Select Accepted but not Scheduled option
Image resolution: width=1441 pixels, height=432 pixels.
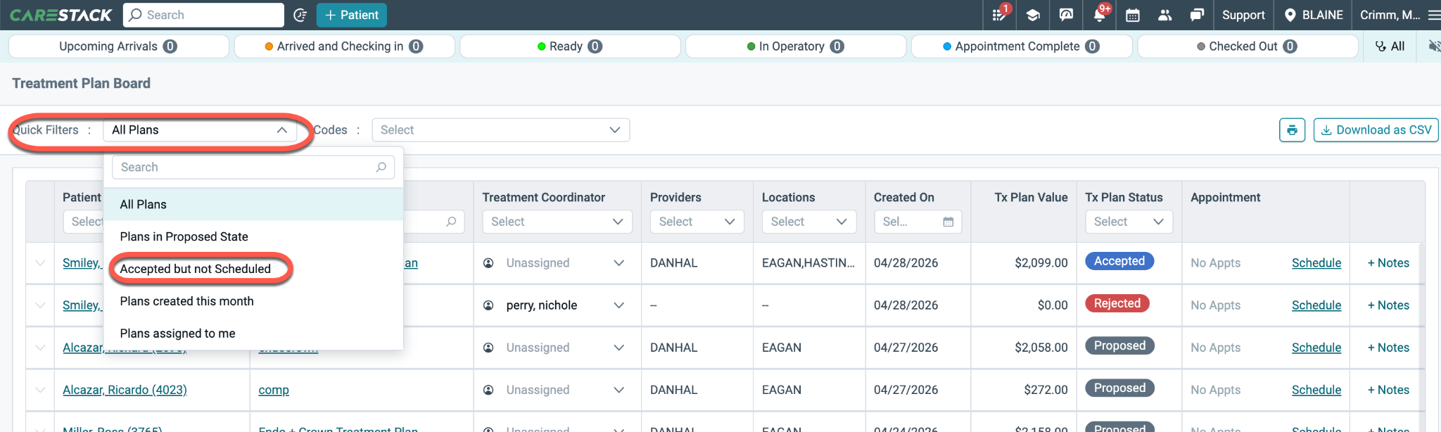point(253,269)
